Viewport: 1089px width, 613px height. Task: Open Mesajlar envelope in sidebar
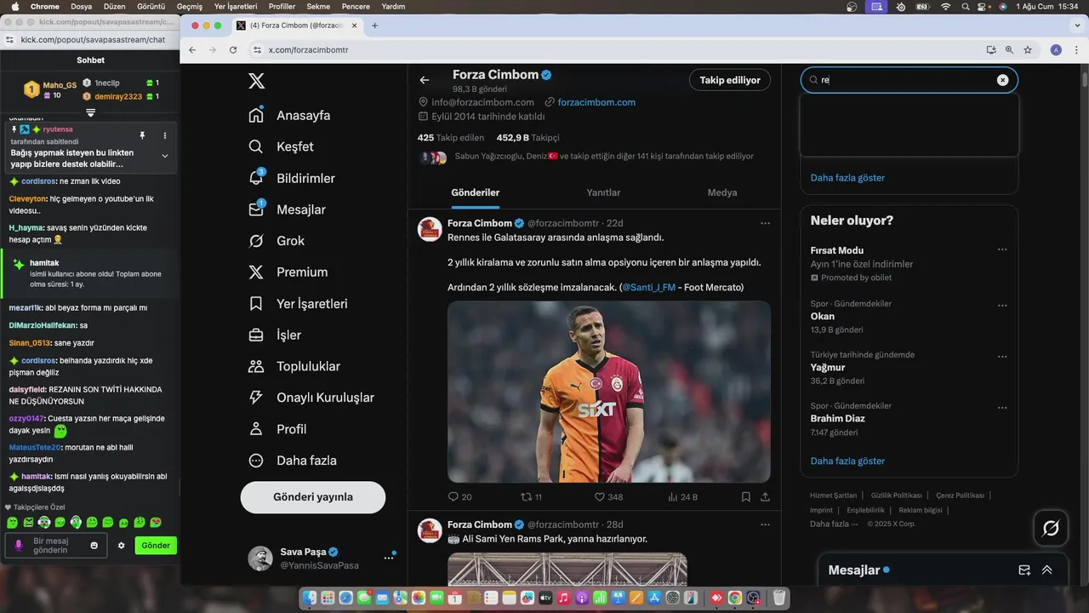coord(287,209)
